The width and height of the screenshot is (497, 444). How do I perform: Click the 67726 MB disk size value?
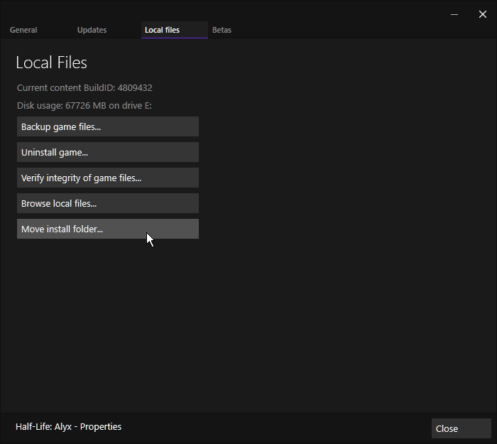(x=86, y=106)
